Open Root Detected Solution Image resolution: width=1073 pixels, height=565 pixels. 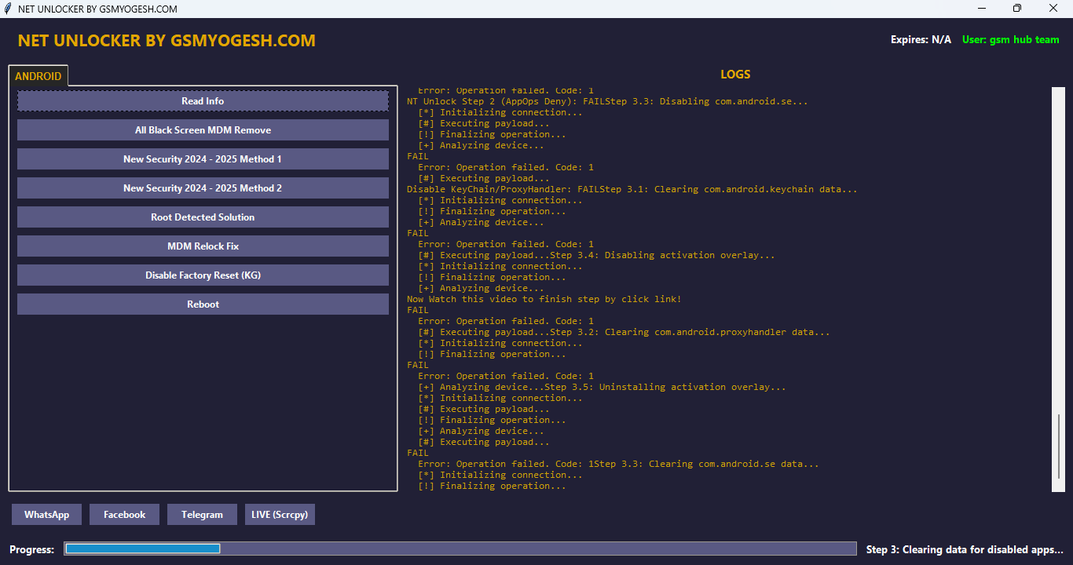[203, 217]
